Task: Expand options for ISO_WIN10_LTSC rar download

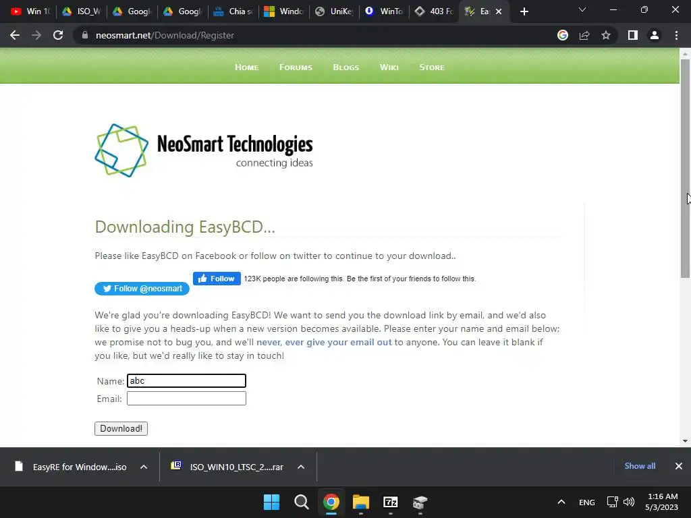Action: click(301, 467)
